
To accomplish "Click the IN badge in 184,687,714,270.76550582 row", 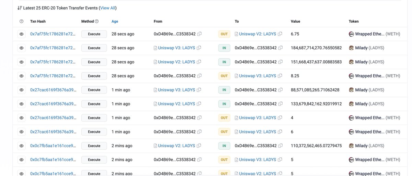I will [224, 48].
